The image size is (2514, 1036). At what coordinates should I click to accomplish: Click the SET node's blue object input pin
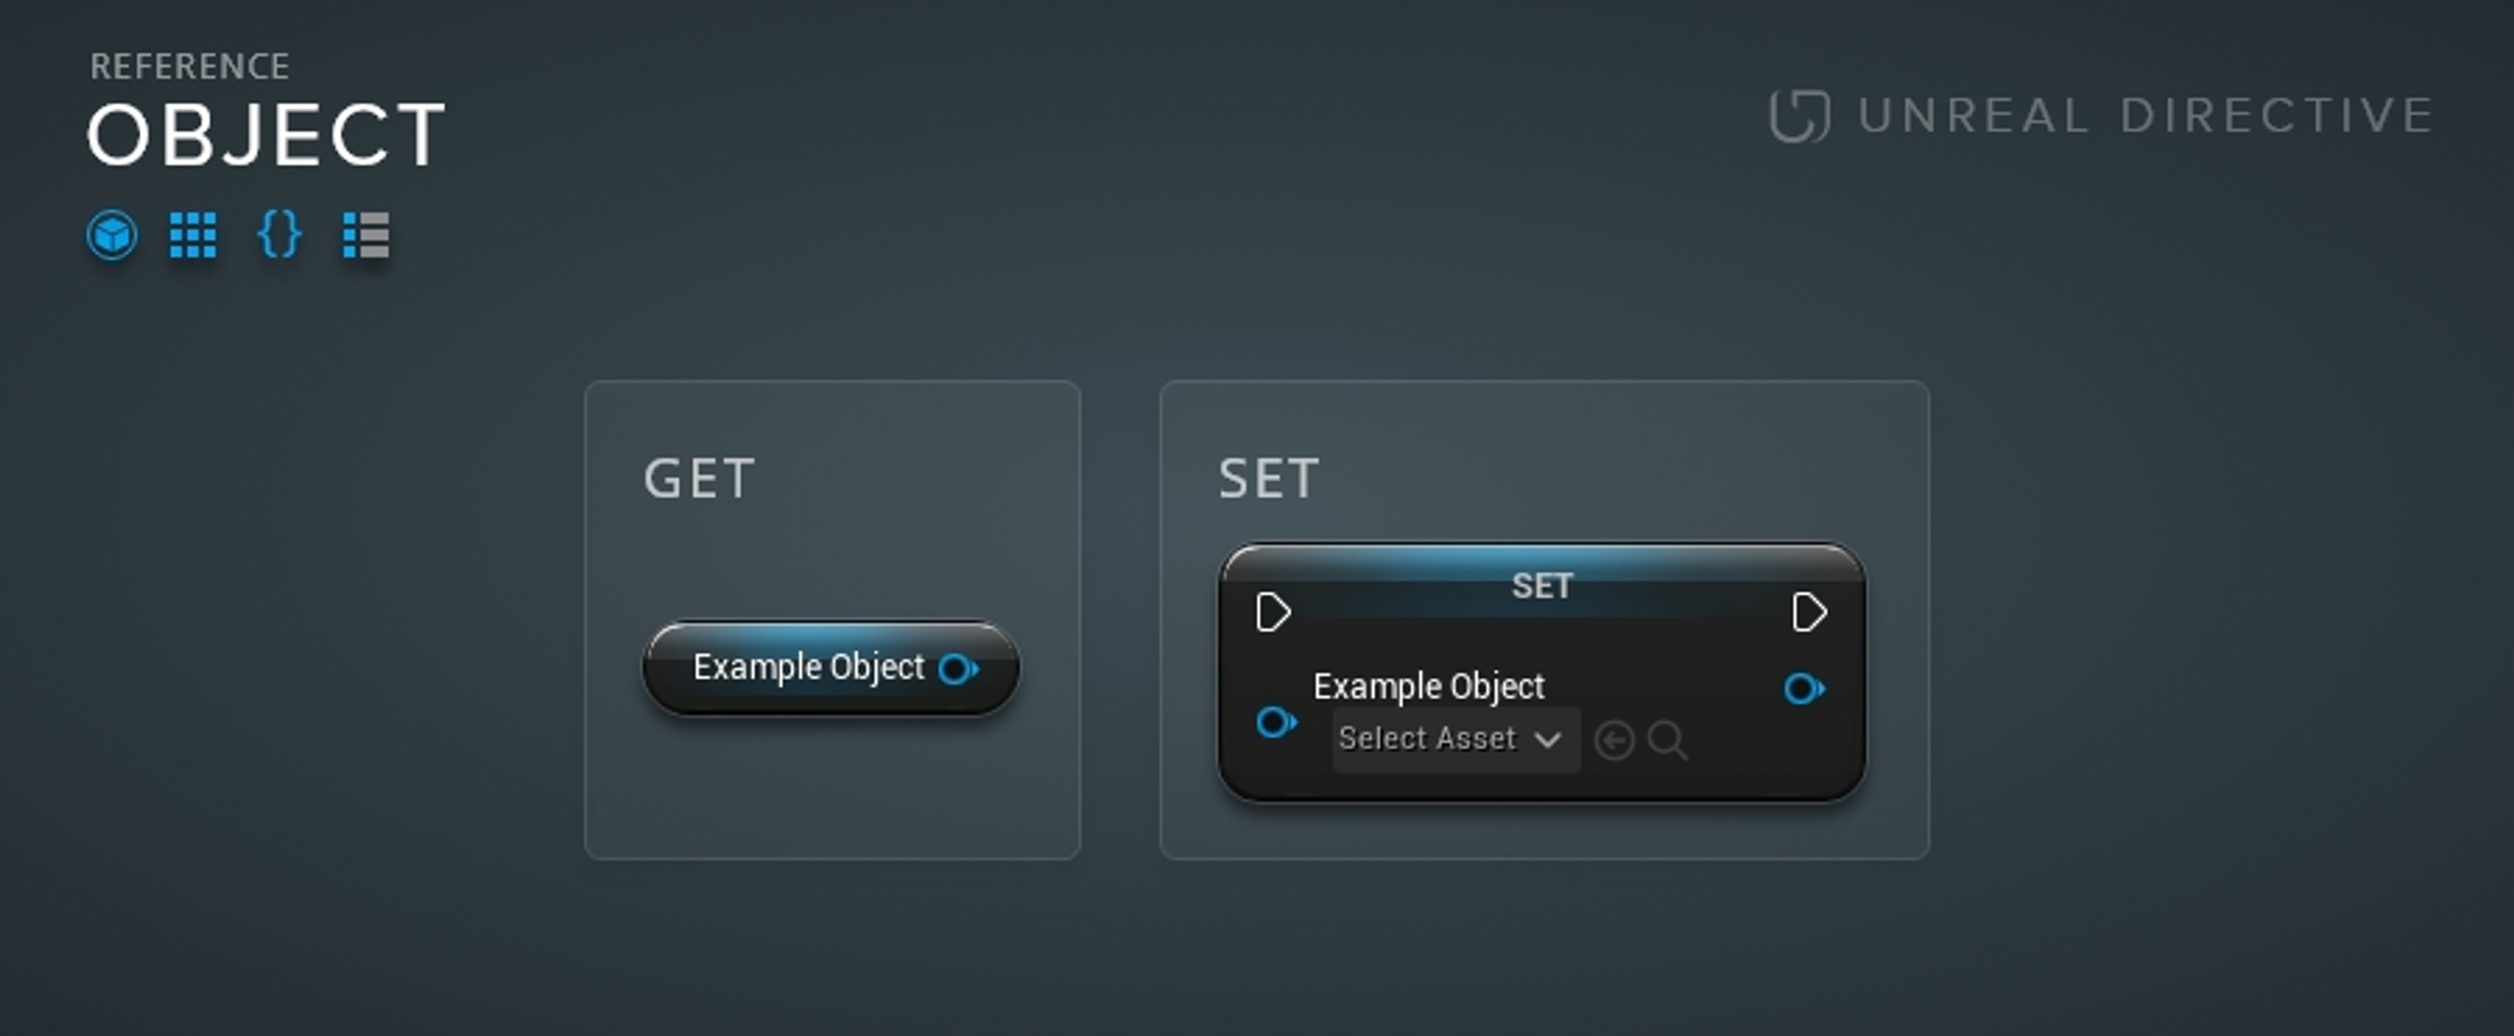(x=1275, y=723)
